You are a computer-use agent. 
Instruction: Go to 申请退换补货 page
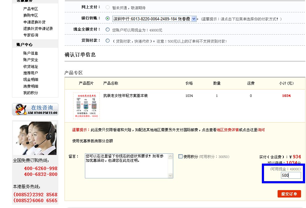[x=34, y=22]
